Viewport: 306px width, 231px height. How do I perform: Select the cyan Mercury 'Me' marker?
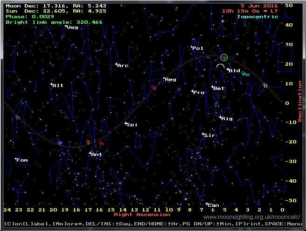(x=246, y=75)
